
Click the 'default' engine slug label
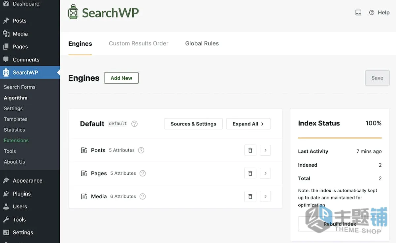tap(118, 123)
